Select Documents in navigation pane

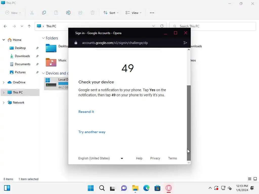(23, 64)
